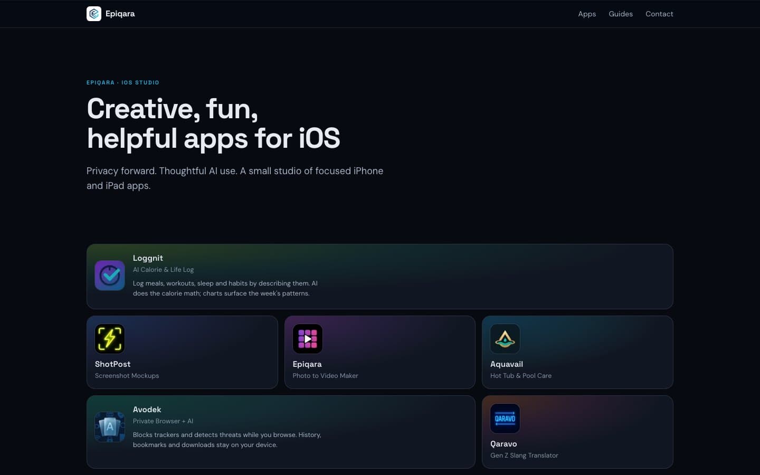Open the Epiqara video maker grid icon
The image size is (760, 475).
tap(308, 339)
